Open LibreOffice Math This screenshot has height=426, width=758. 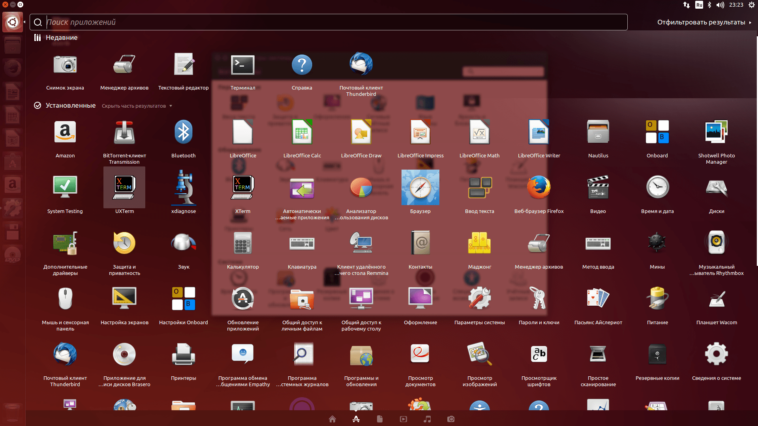[480, 132]
